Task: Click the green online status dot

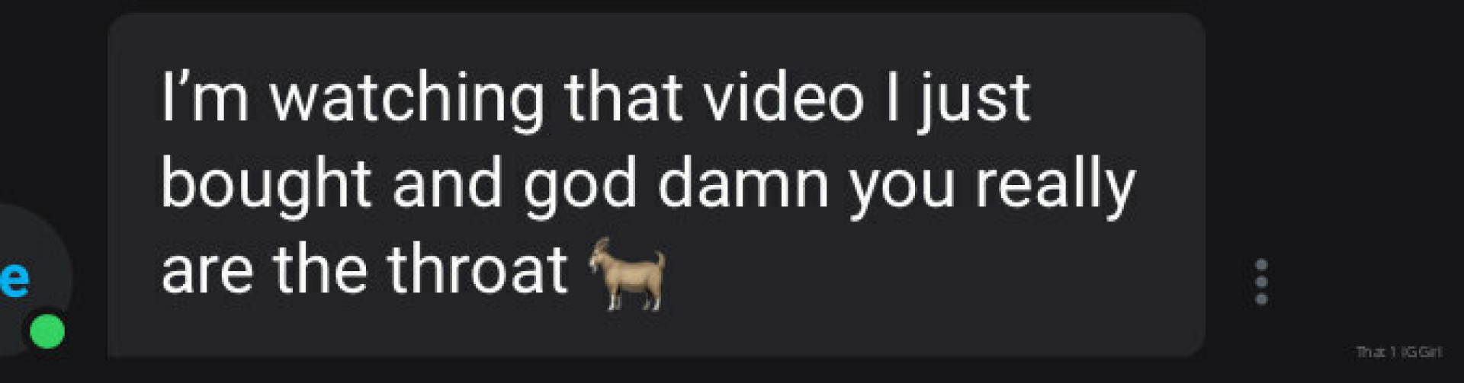Action: coord(47,331)
